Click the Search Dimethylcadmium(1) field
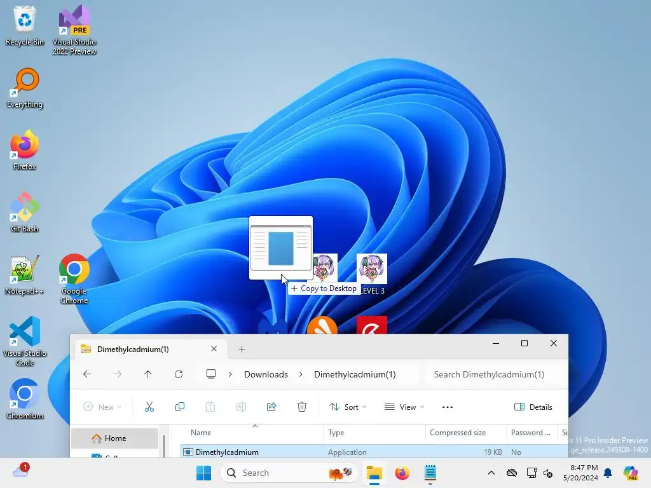Image resolution: width=651 pixels, height=488 pixels. 494,374
